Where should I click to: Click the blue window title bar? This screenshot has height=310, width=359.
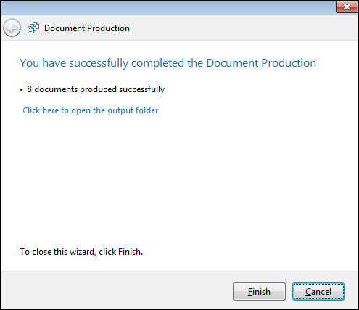point(167,7)
